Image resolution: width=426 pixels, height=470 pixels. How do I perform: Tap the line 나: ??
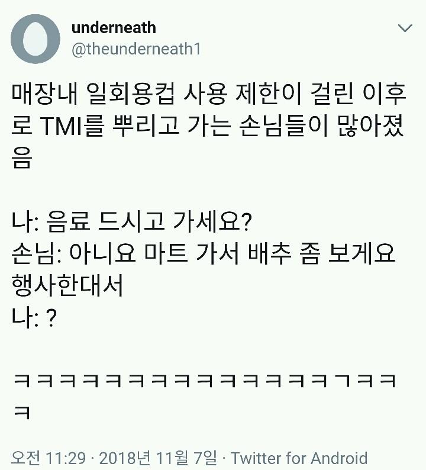(x=34, y=318)
